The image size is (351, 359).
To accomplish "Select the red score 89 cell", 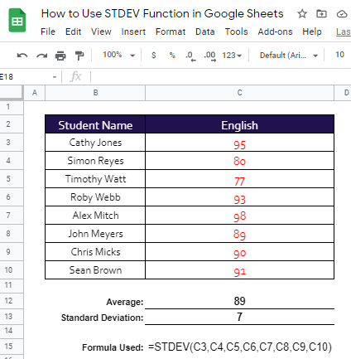I will (x=239, y=234).
